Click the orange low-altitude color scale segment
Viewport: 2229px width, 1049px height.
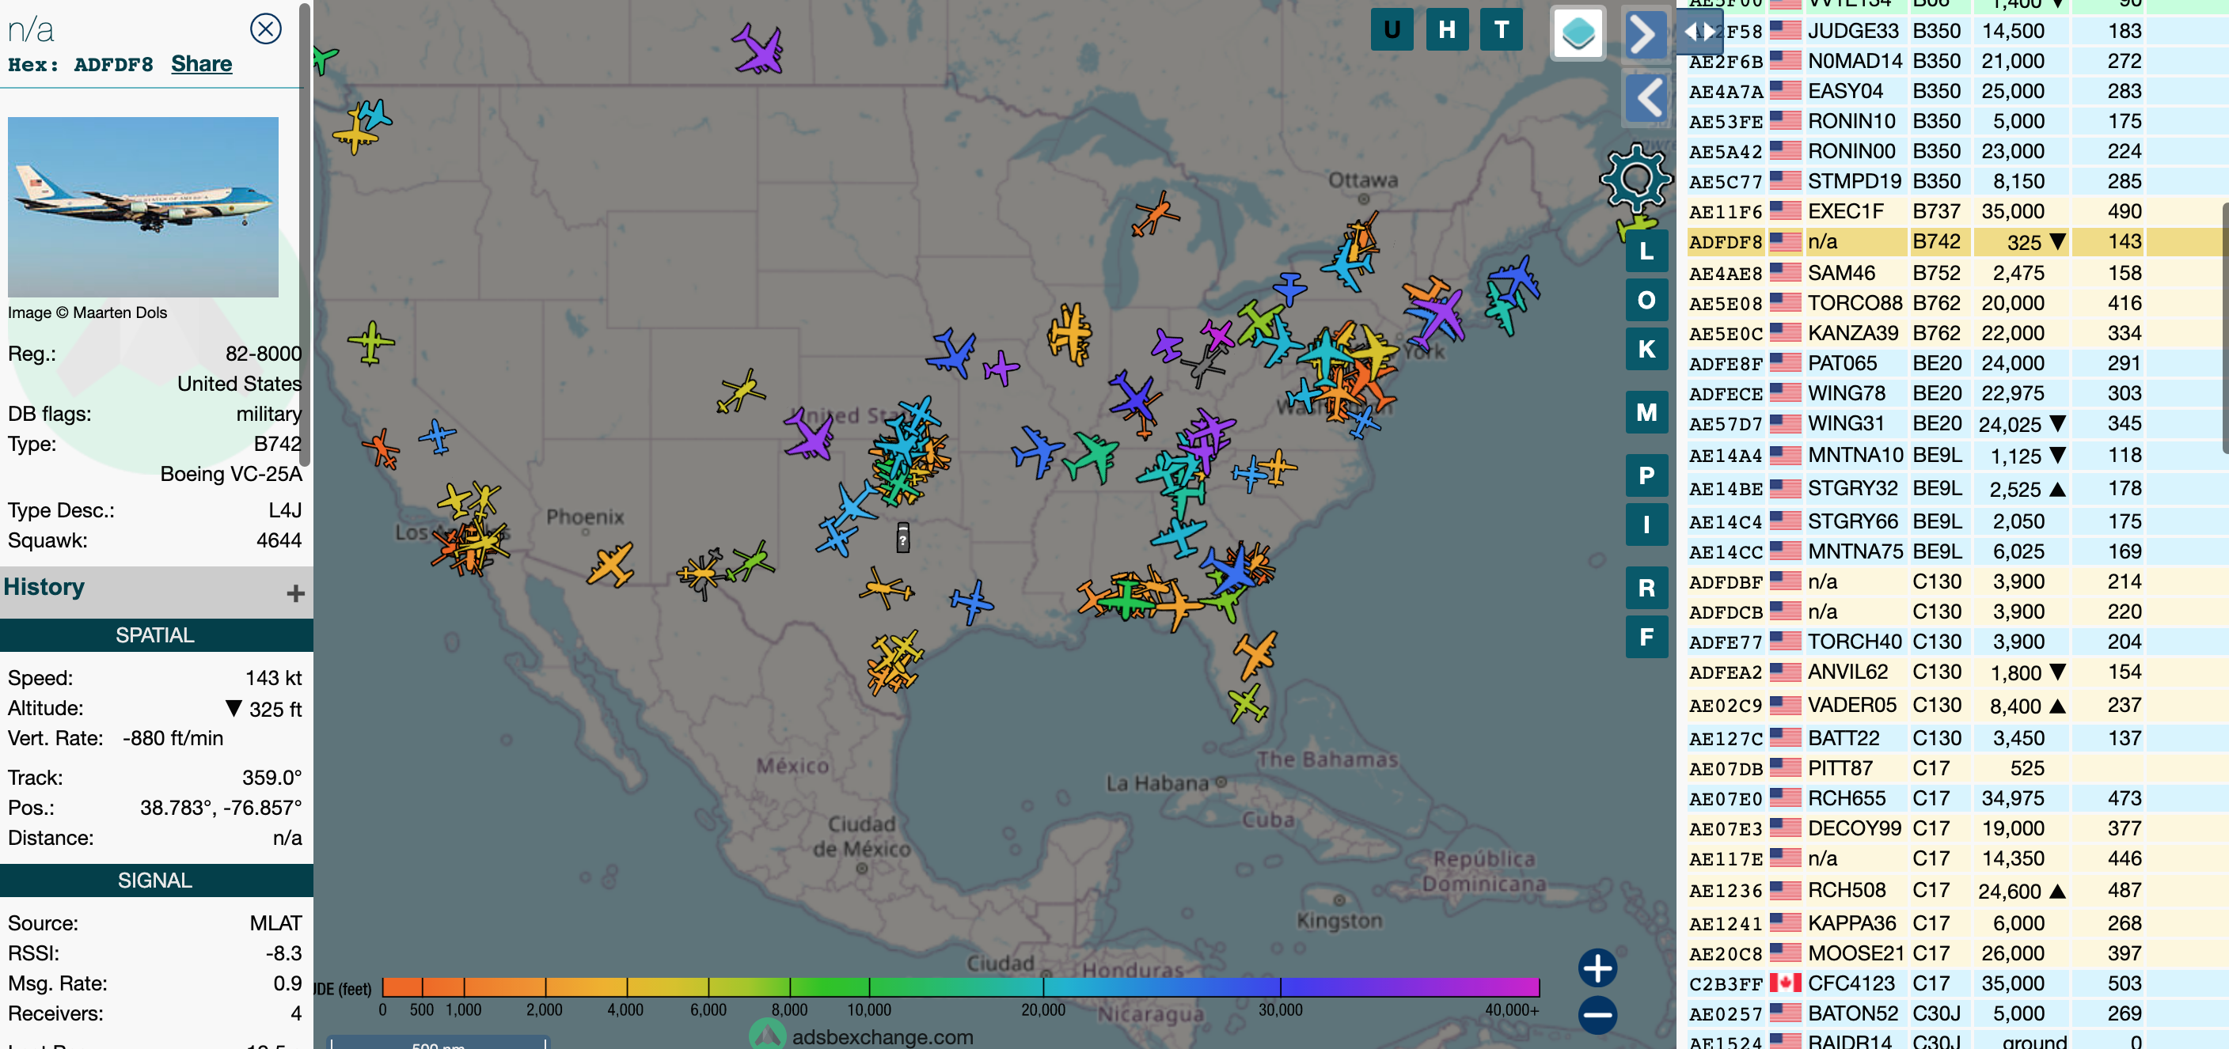[x=422, y=987]
